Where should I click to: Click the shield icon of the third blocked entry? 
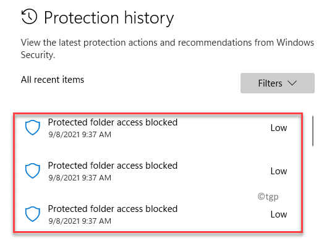point(32,214)
